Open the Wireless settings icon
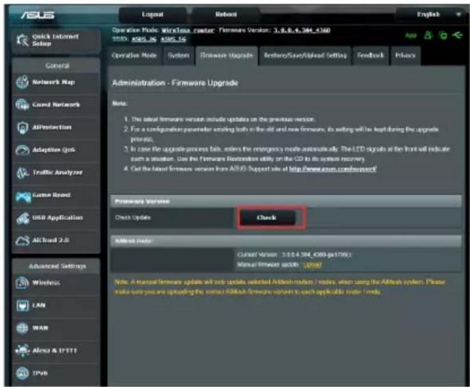Viewport: 470px width, 387px height. coord(22,283)
